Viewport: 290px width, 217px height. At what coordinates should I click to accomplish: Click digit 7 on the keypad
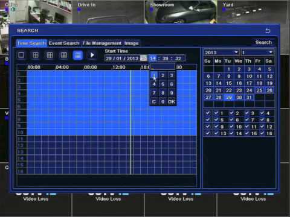(154, 93)
